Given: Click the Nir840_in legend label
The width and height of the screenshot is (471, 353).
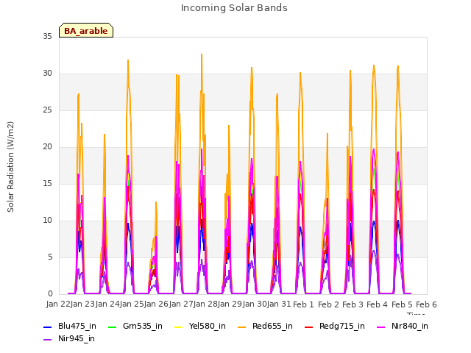Looking at the screenshot, I should [x=410, y=326].
